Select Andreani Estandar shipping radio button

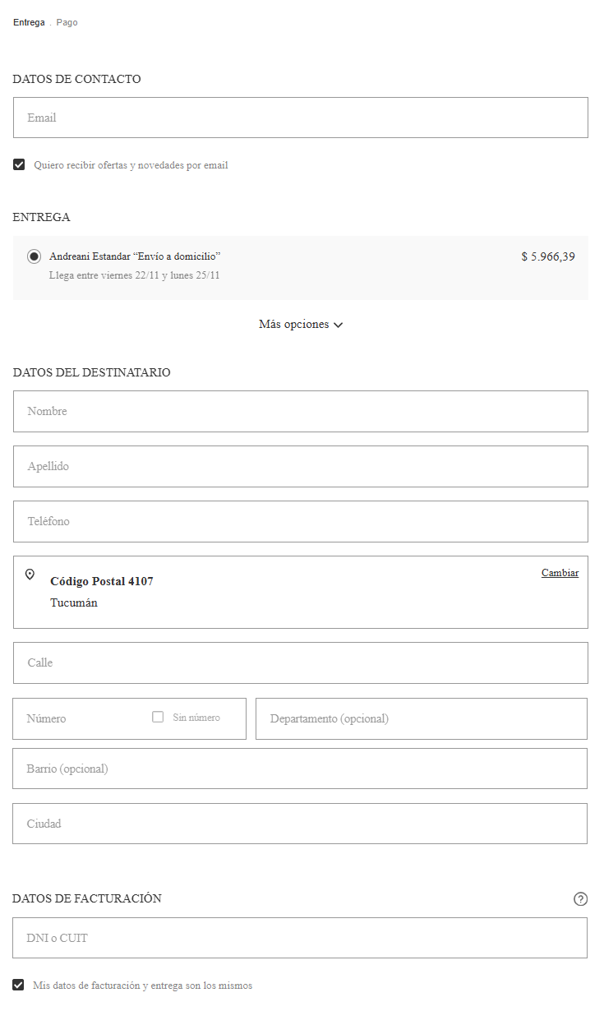pyautogui.click(x=34, y=256)
